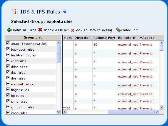Sort rules by Direction column
The width and height of the screenshot is (168, 126).
82,38
